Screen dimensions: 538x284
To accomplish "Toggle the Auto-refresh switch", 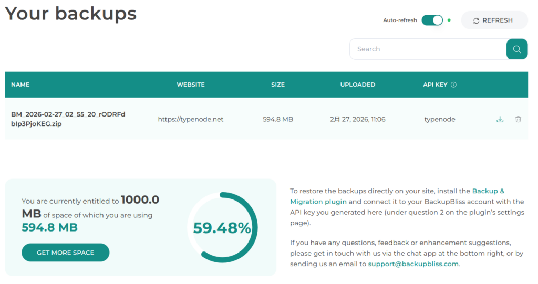I will click(432, 20).
